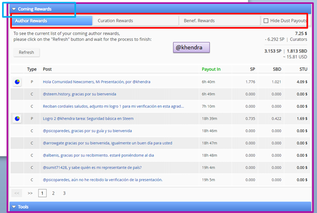Select the 1.813 SBD total

pos(297,51)
